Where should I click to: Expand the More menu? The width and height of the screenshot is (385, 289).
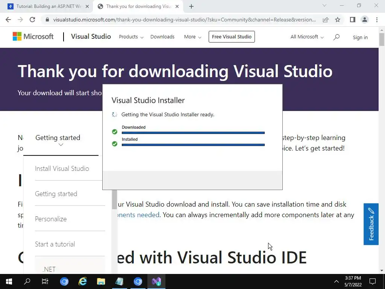192,37
